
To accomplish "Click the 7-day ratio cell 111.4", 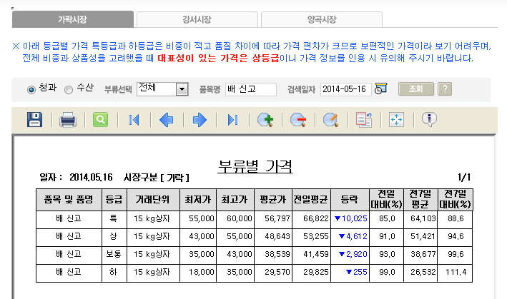I will click(x=456, y=272).
